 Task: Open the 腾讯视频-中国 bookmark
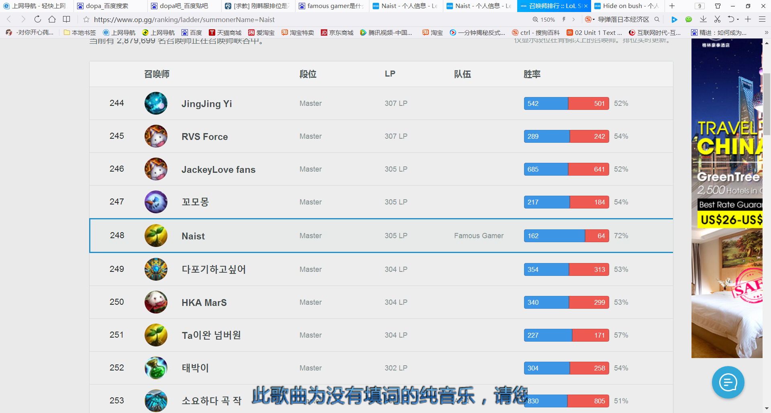(x=386, y=32)
